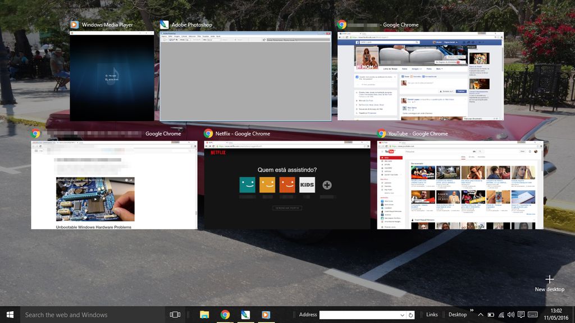The width and height of the screenshot is (575, 323).
Task: Switch to the YouTube Chrome window thumbnail
Action: pyautogui.click(x=460, y=185)
